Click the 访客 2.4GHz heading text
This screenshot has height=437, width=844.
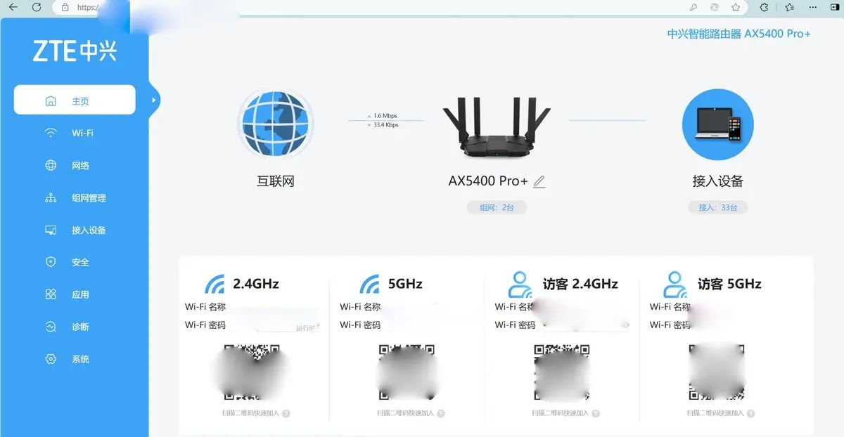[x=580, y=284]
